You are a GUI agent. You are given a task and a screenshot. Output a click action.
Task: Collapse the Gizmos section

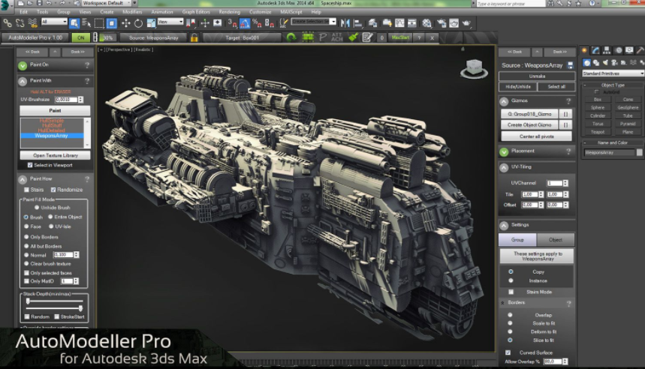pyautogui.click(x=504, y=101)
